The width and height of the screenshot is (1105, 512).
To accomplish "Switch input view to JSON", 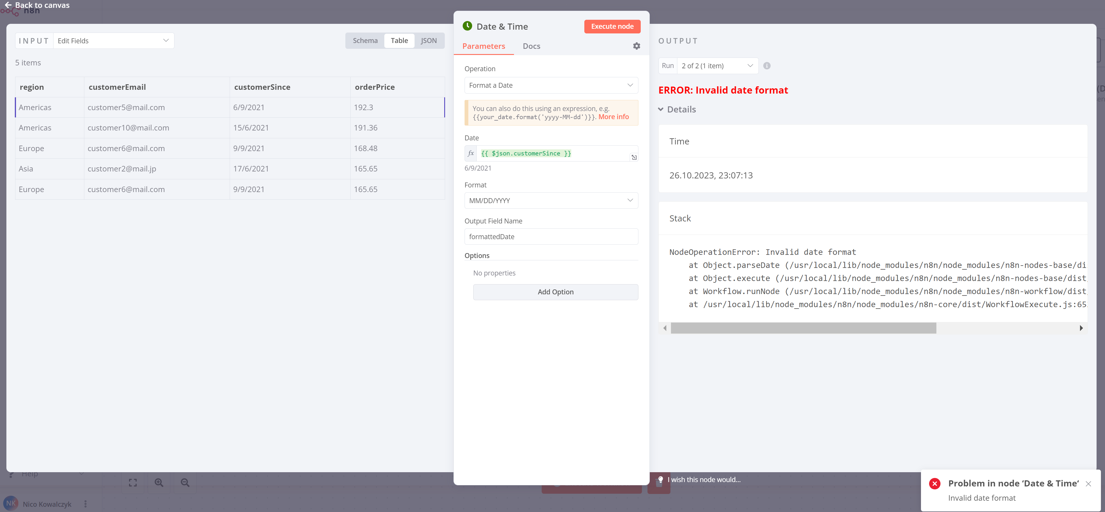I will pyautogui.click(x=429, y=40).
